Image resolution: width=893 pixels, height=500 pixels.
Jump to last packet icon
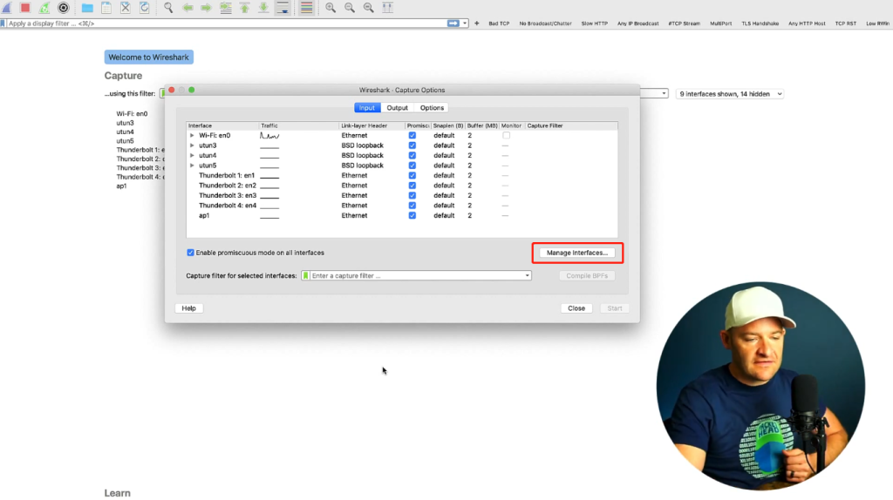(x=263, y=7)
